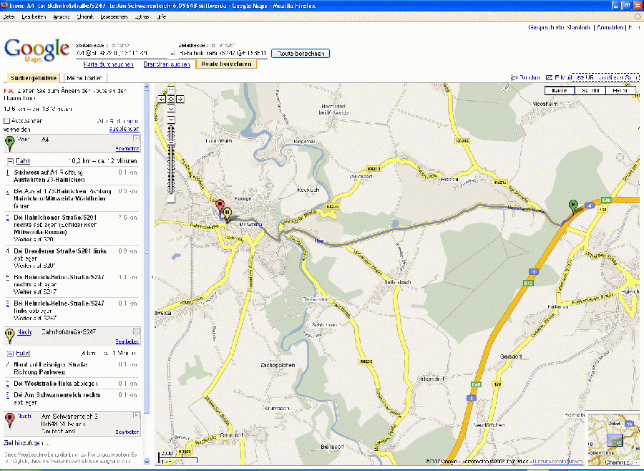The image size is (644, 471).
Task: Click the yellow waypoint marker on the map
Action: click(x=227, y=214)
